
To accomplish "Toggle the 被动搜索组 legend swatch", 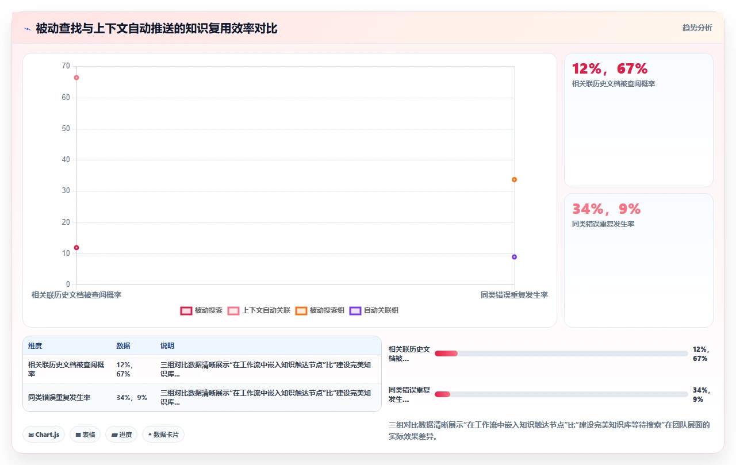I will pyautogui.click(x=301, y=310).
